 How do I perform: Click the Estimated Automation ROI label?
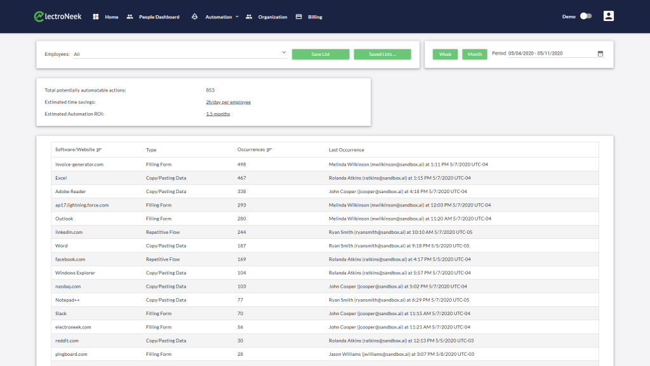[74, 114]
